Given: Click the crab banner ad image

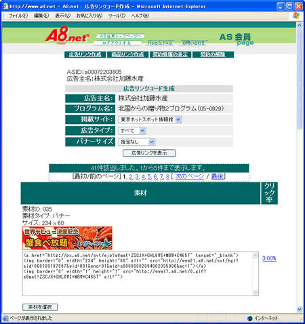Looking at the screenshot, I should 67,238.
